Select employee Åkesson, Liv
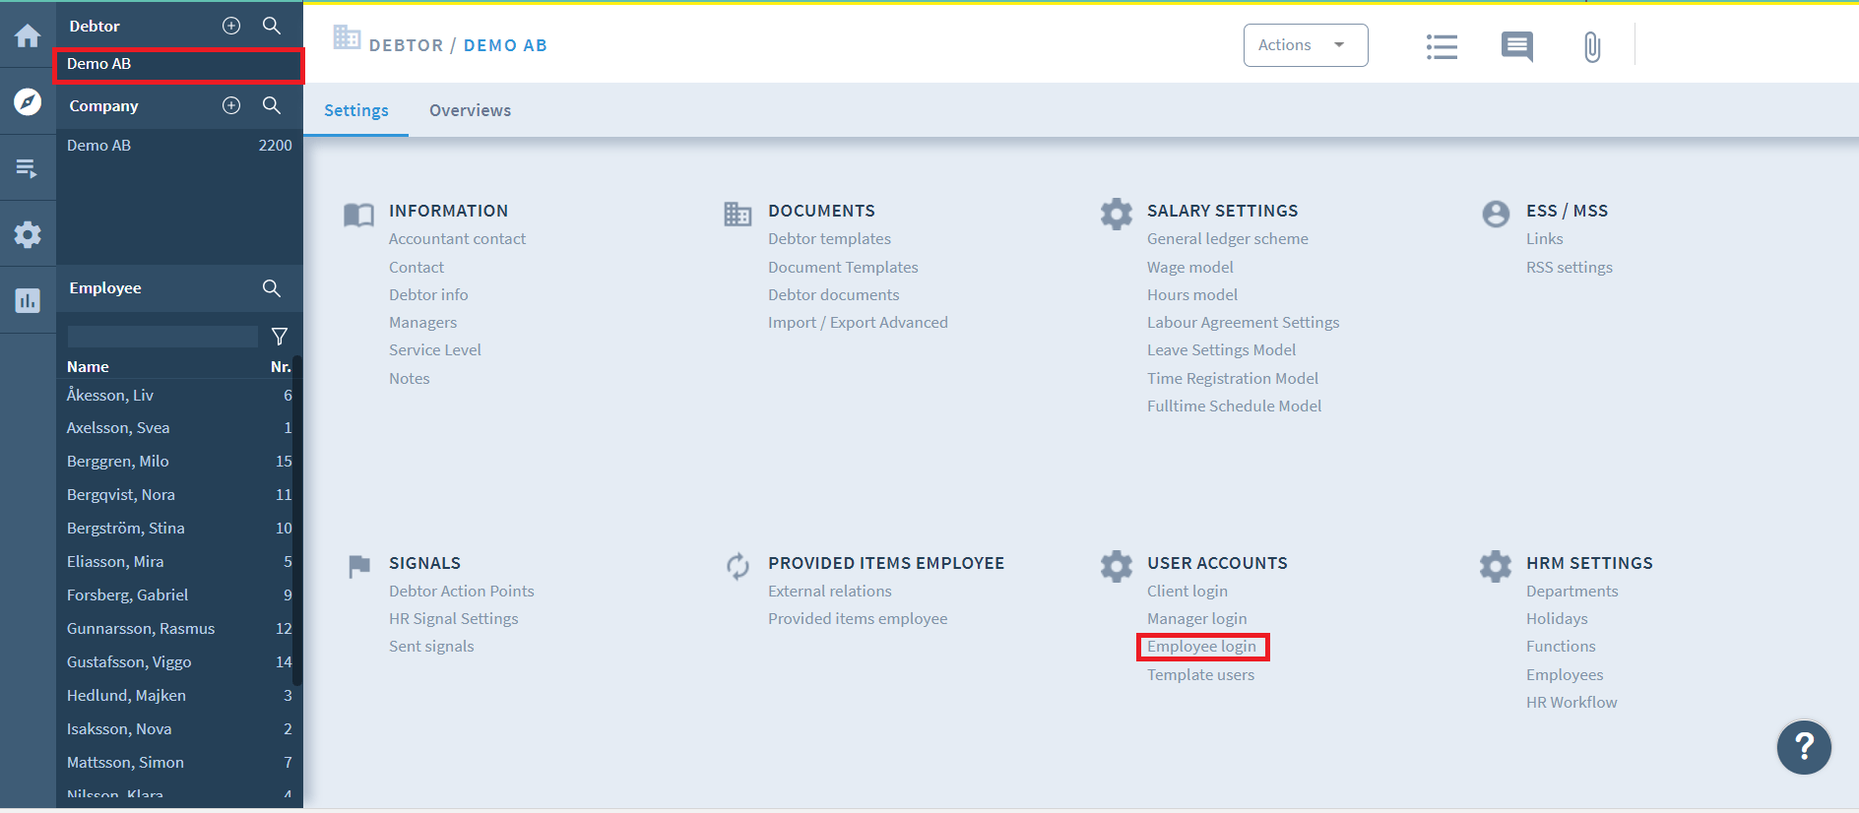This screenshot has height=813, width=1859. coord(179,396)
